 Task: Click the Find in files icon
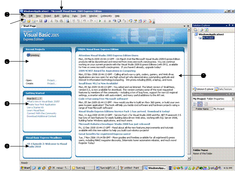(x=67, y=21)
